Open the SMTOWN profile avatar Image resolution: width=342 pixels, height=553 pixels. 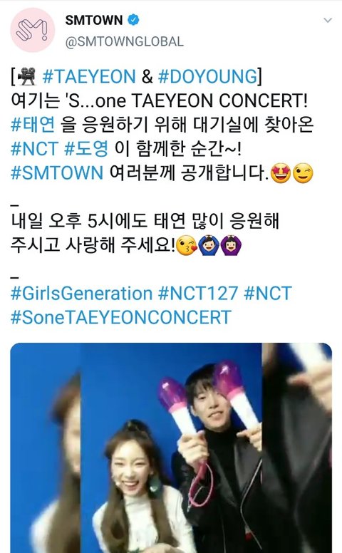[x=33, y=30]
